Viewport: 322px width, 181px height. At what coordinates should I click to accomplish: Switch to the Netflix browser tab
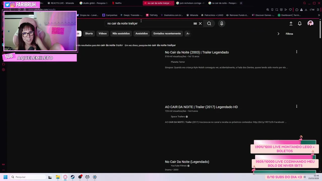tap(117, 3)
